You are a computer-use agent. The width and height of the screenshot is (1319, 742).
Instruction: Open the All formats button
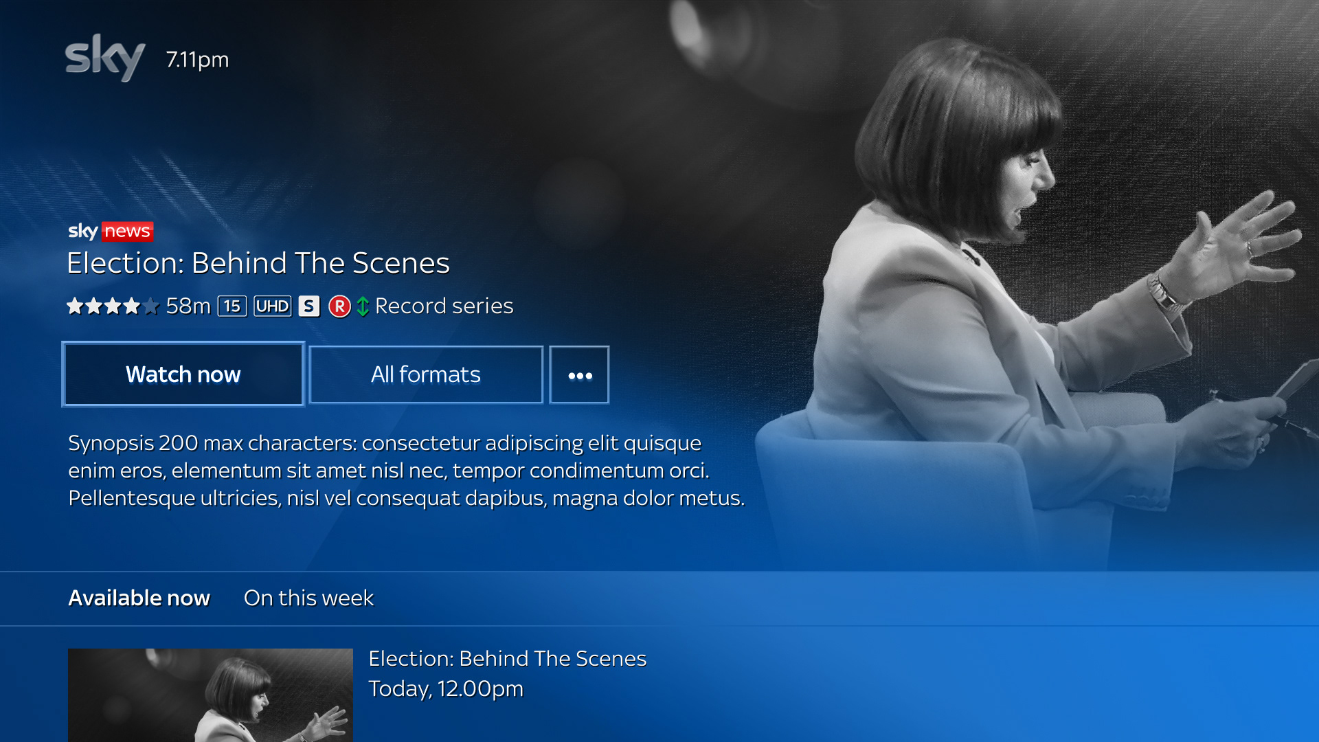[x=426, y=375]
